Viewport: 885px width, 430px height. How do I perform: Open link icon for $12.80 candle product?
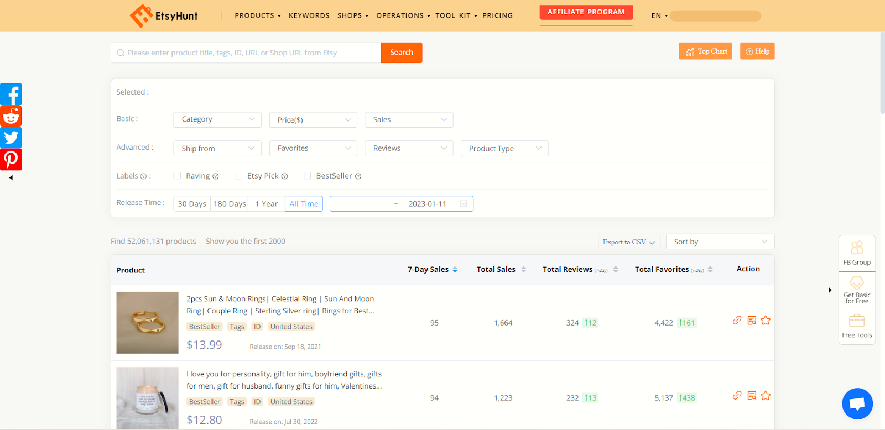coord(737,396)
